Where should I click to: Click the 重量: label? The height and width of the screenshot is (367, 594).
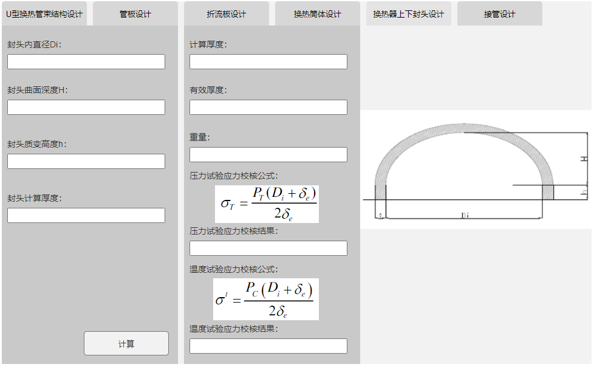tap(200, 137)
